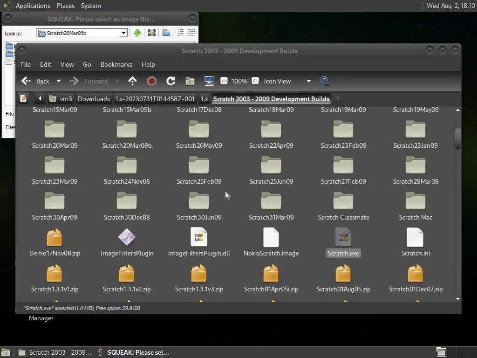
Task: Navigate to vm3 home path button
Action: click(x=61, y=99)
